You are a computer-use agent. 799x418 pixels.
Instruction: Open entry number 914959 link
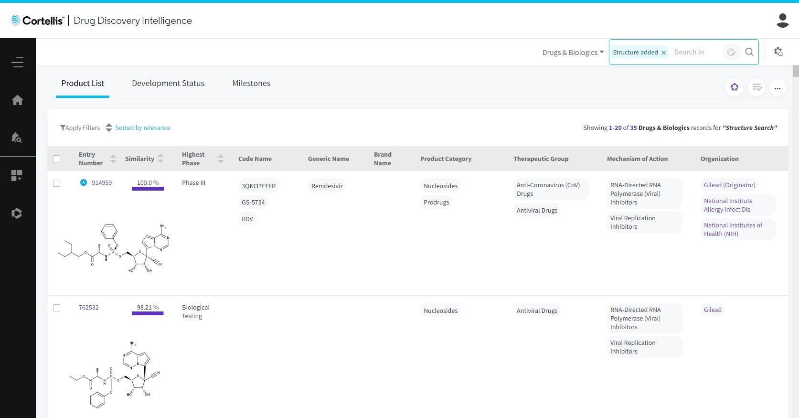point(102,182)
